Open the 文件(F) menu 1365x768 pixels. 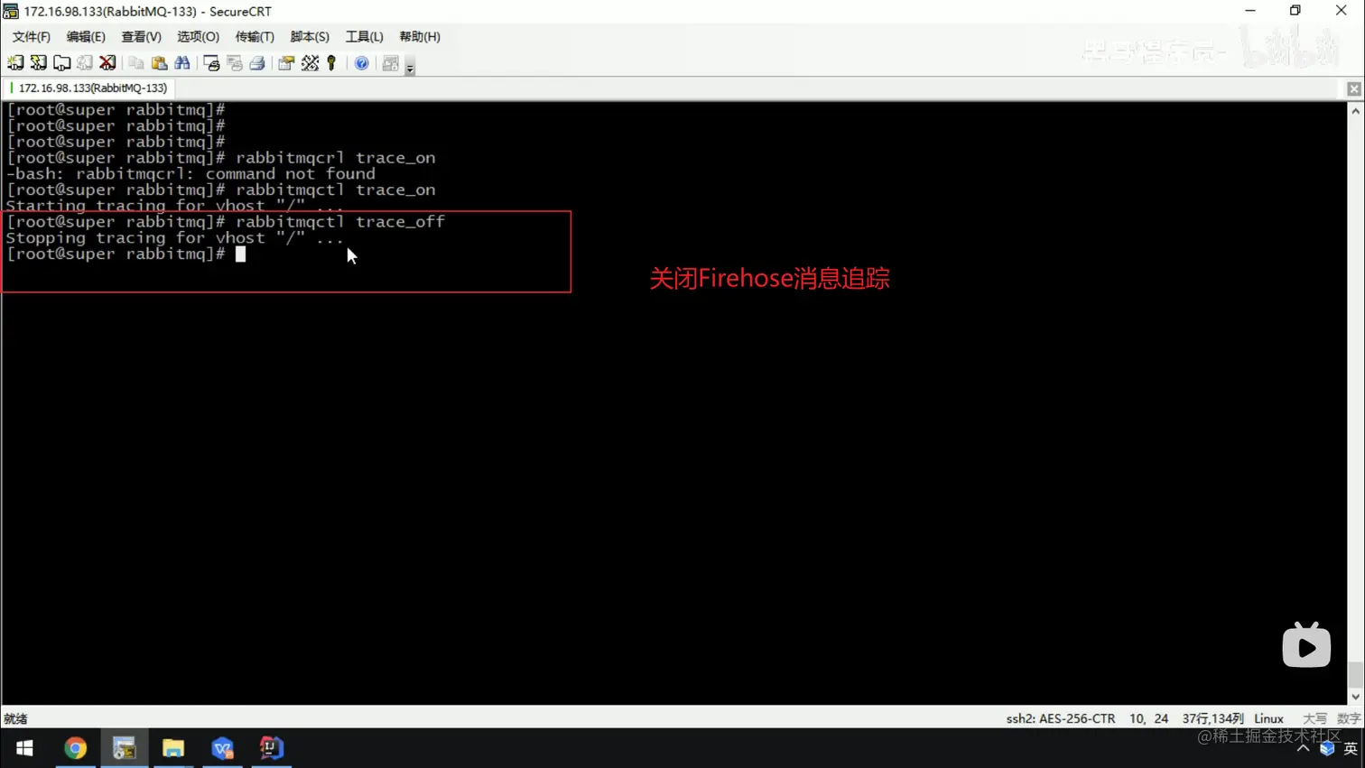coord(32,37)
